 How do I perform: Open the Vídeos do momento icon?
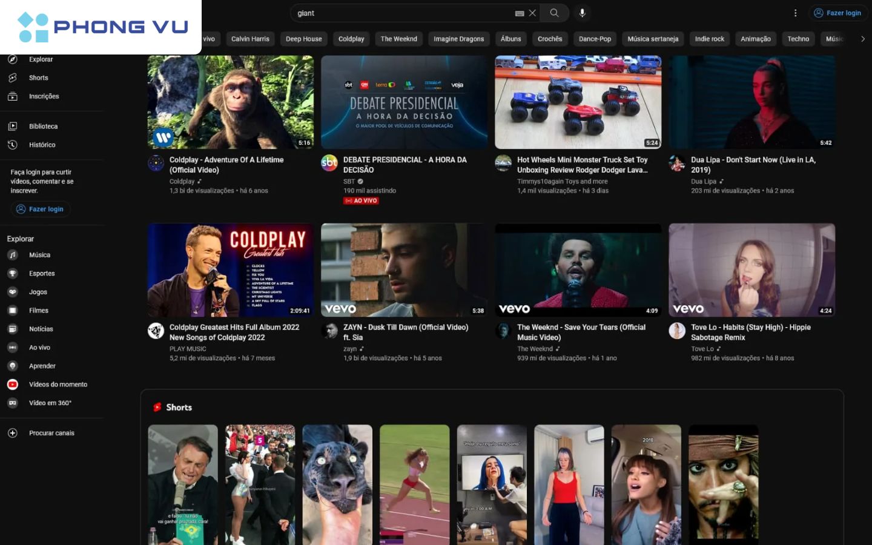[x=12, y=385]
